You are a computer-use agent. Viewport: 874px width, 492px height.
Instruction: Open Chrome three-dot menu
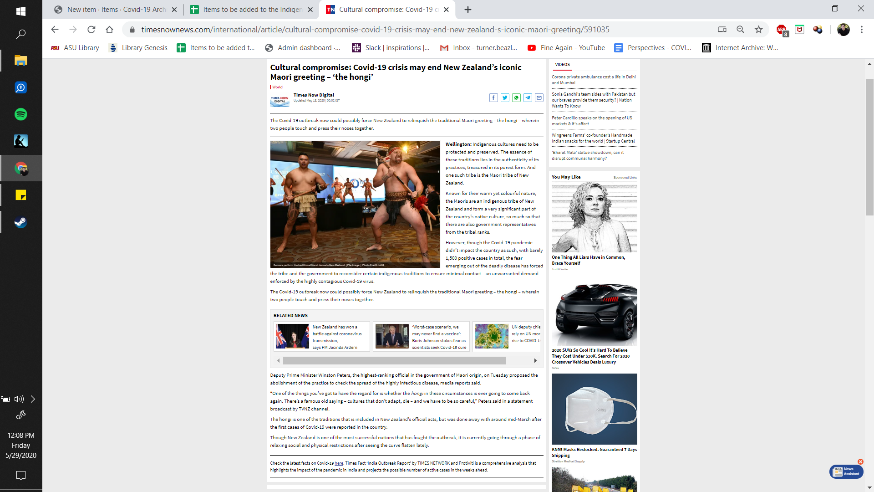tap(861, 30)
